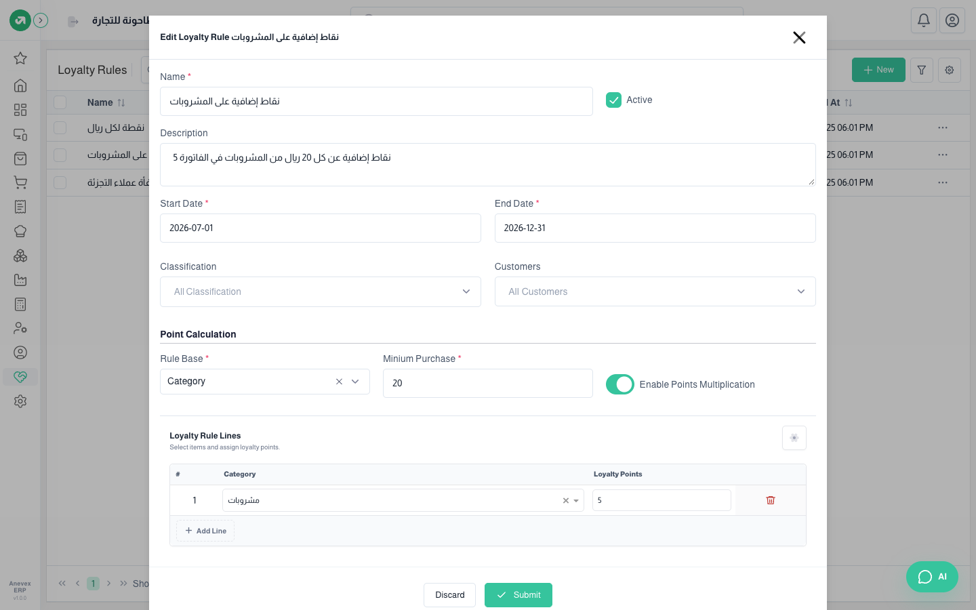Expand the Rule Base dropdown arrow
The height and width of the screenshot is (610, 976).
point(355,382)
